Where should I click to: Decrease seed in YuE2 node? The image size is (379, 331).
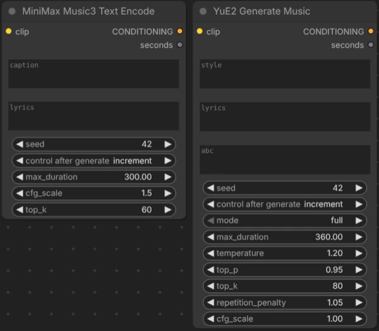(x=211, y=188)
